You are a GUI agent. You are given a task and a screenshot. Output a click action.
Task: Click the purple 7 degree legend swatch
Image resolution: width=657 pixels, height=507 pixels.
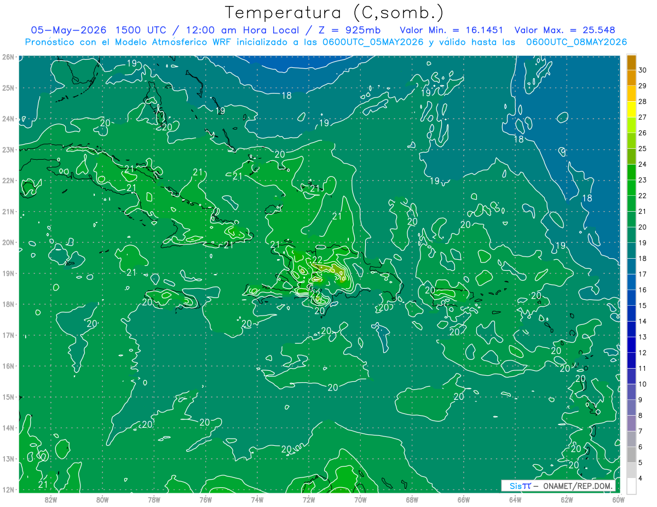(x=631, y=424)
